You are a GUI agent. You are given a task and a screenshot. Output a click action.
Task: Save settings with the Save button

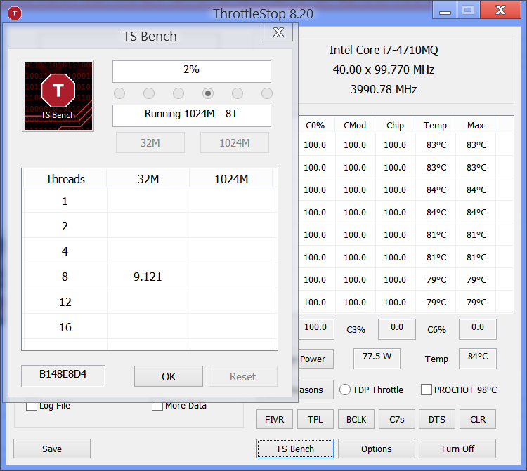[52, 449]
